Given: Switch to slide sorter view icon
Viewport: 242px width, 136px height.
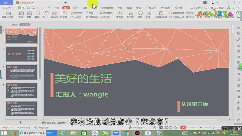Looking at the screenshot, I should click(x=166, y=128).
